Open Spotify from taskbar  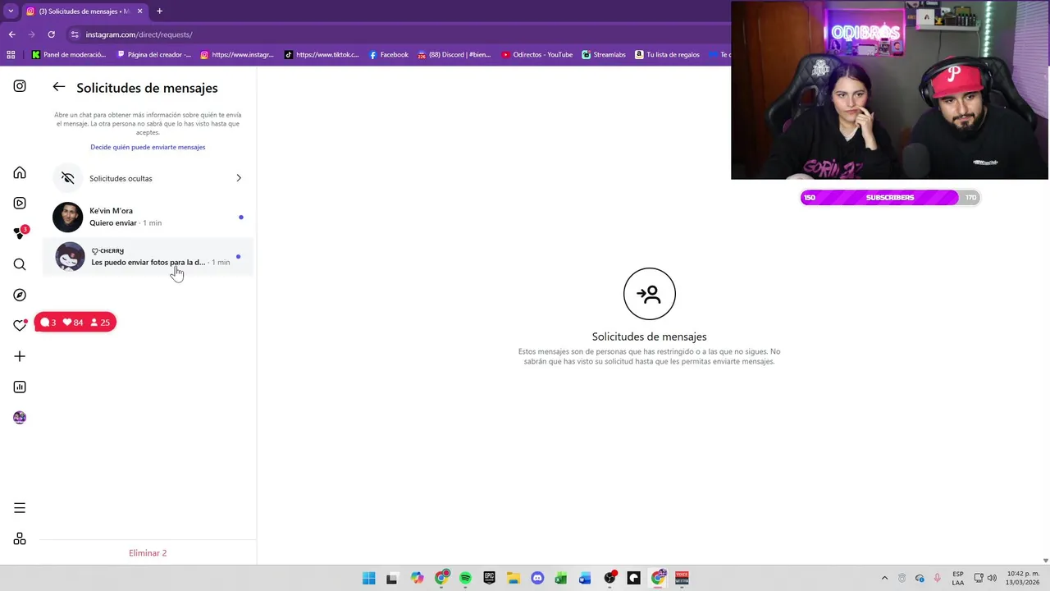coord(465,578)
